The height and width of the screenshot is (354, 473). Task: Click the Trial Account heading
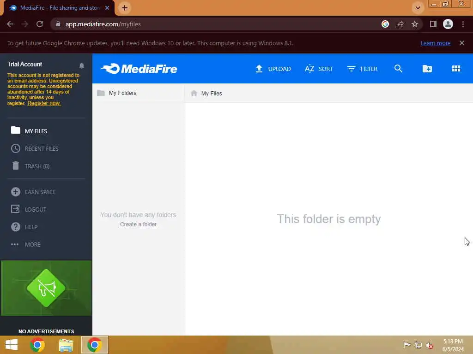[25, 64]
